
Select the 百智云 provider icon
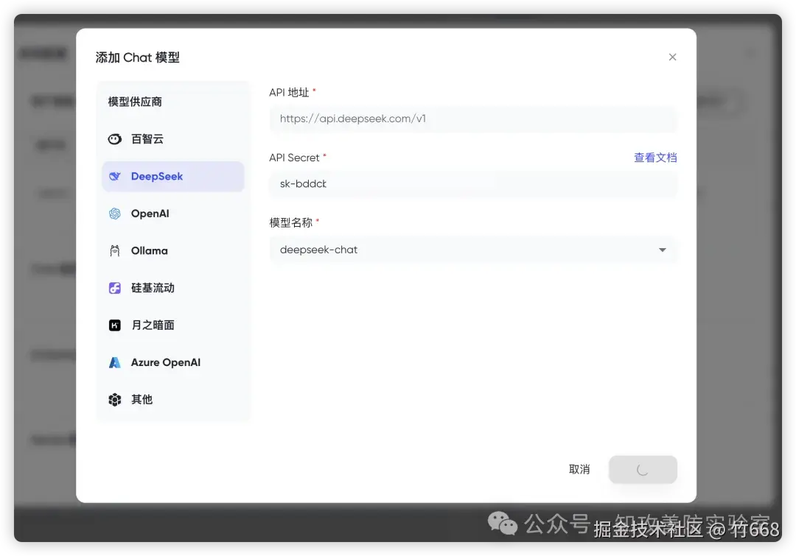point(114,139)
